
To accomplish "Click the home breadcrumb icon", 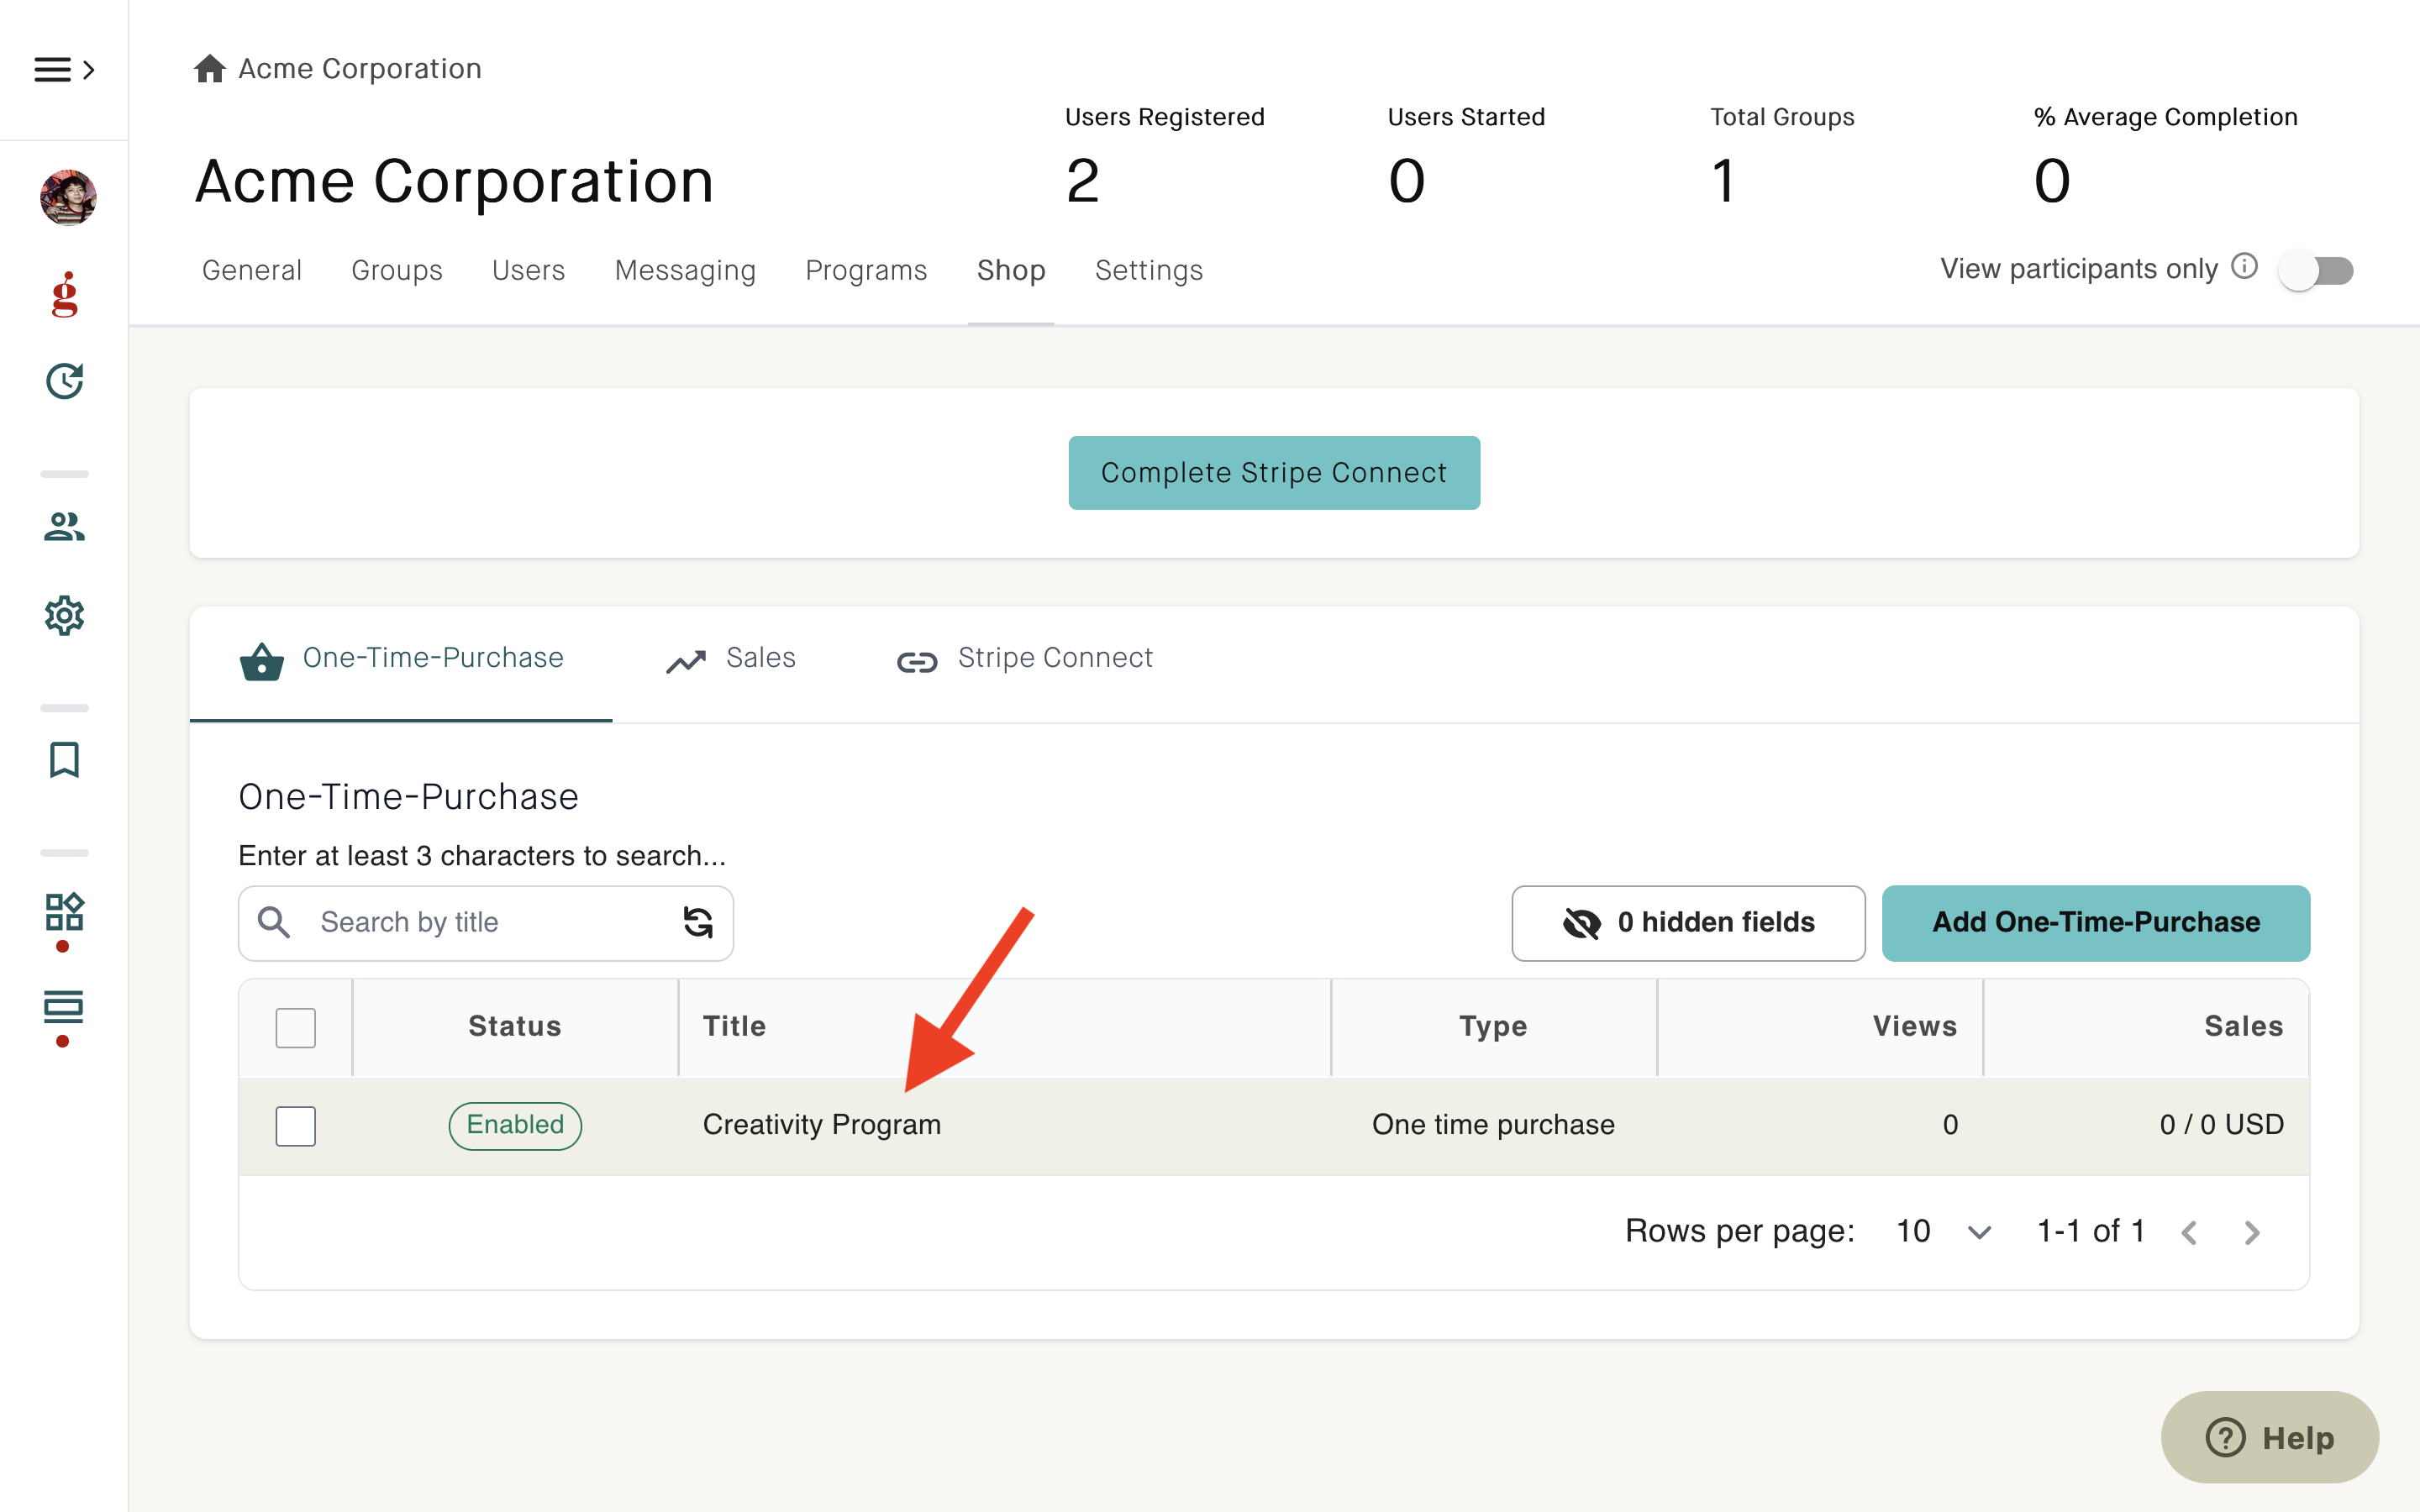I will (209, 68).
